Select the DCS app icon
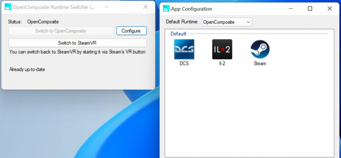This screenshot has height=158, width=341. (x=184, y=49)
